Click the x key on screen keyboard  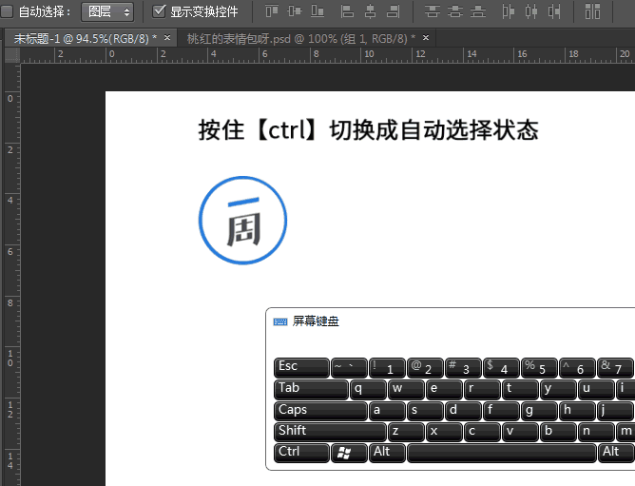pos(444,432)
